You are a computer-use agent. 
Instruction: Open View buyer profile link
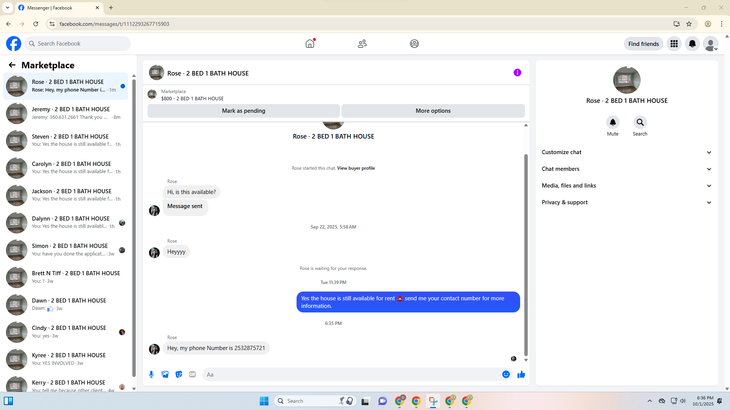356,168
